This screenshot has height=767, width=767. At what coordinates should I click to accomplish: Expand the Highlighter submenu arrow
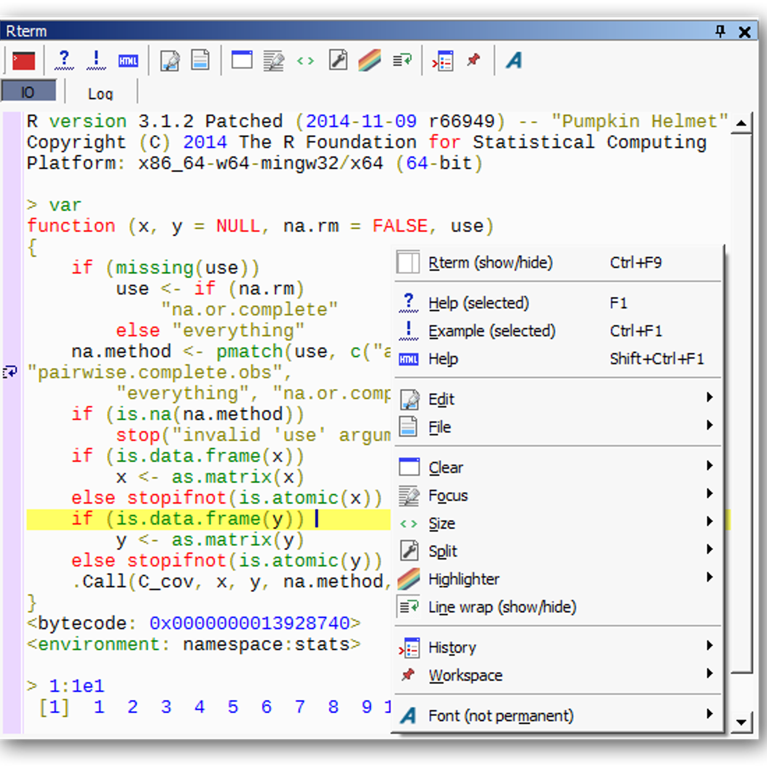coord(709,577)
